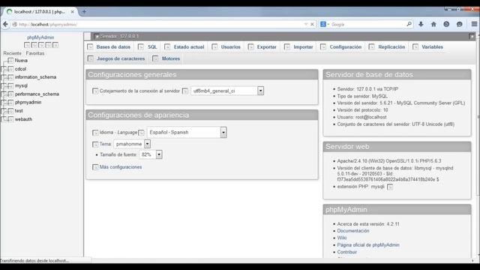This screenshot has height=270, width=480.
Task: Open the Más configuraciones link
Action: (121, 167)
